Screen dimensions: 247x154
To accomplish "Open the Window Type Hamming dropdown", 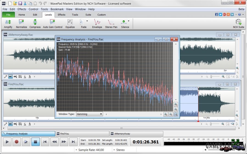I will [x=89, y=114].
